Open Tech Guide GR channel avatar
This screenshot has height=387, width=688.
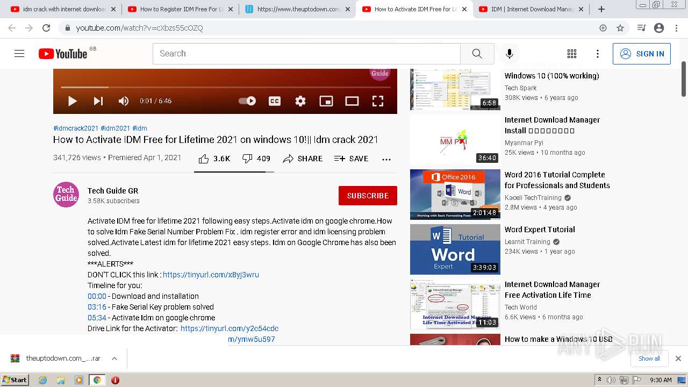[x=66, y=195]
